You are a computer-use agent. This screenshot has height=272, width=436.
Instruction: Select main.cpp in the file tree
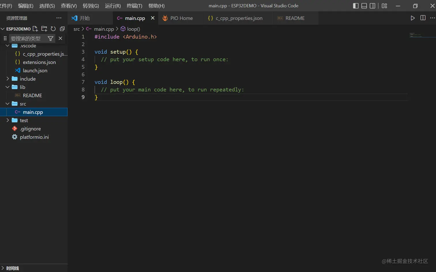[34, 112]
